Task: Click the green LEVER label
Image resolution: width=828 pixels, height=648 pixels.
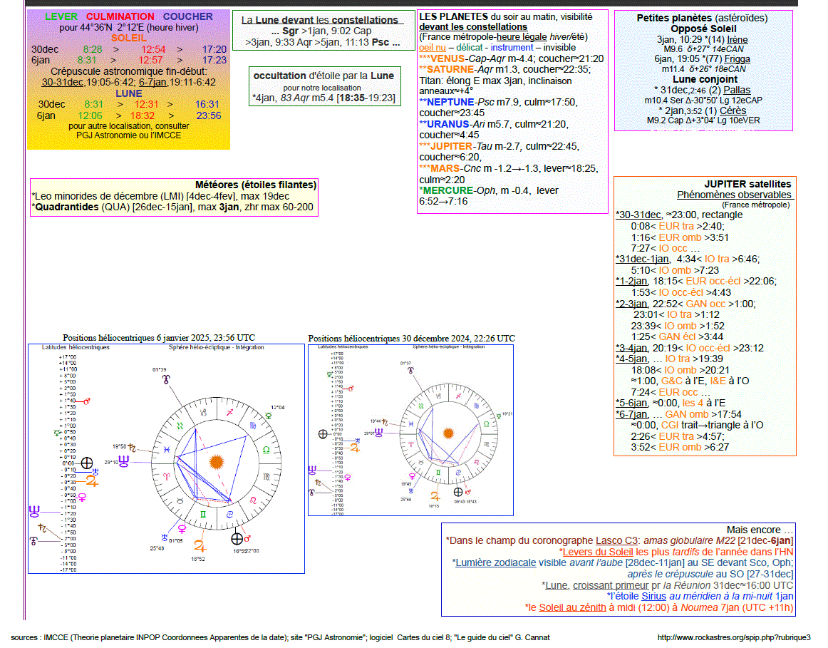Action: tap(61, 17)
